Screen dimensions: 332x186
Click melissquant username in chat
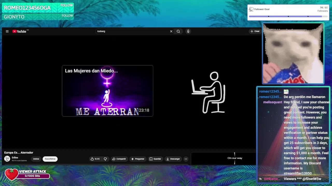click(x=273, y=102)
